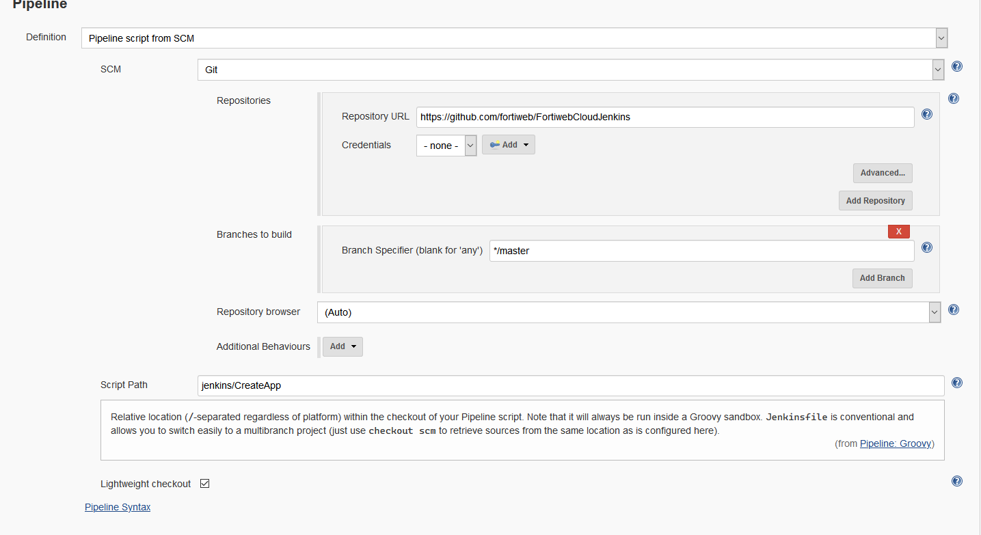The height and width of the screenshot is (535, 981).
Task: Open Additional Behaviours Add menu
Action: pos(342,346)
